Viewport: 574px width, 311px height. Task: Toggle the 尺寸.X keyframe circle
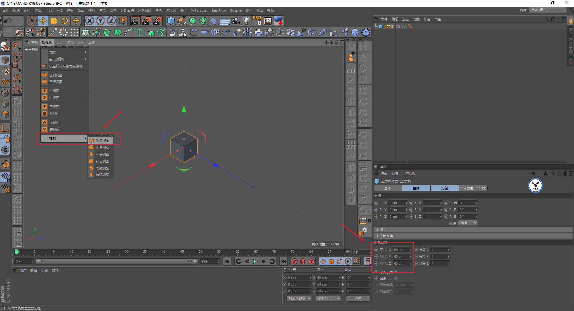[376, 250]
